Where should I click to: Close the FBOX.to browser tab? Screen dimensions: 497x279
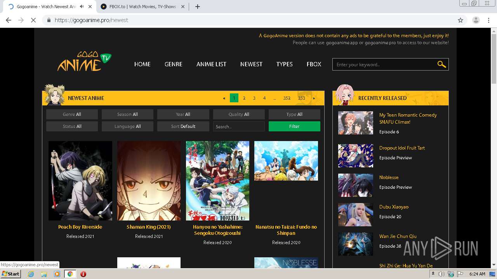pos(183,7)
